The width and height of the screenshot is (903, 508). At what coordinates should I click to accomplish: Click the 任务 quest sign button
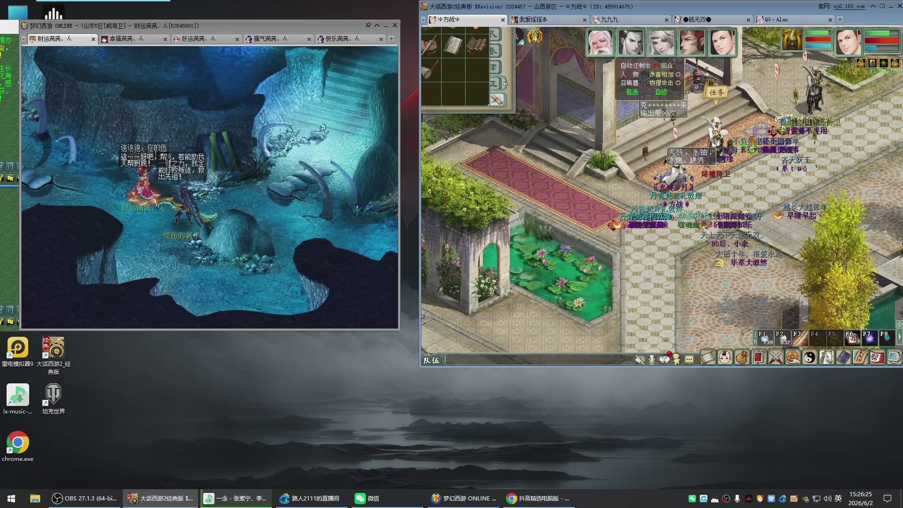click(x=716, y=92)
